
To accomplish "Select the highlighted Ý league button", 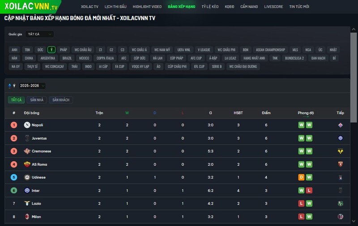I will point(51,50).
